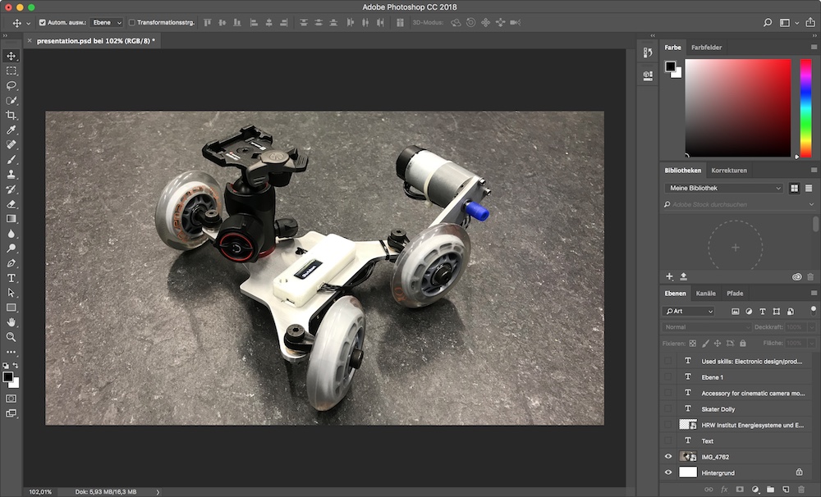This screenshot has width=821, height=497.
Task: Select the History Brush tool
Action: [x=11, y=189]
